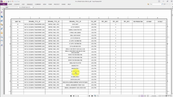The height and width of the screenshot is (97, 173).
Task: Click the SIGNAL MULTIPLICATION title cell
Action: point(75,63)
